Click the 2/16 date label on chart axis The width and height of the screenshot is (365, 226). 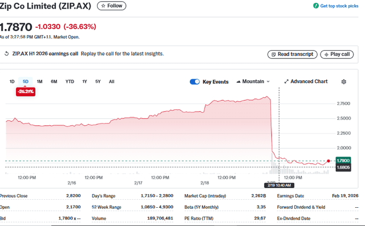coord(72,183)
